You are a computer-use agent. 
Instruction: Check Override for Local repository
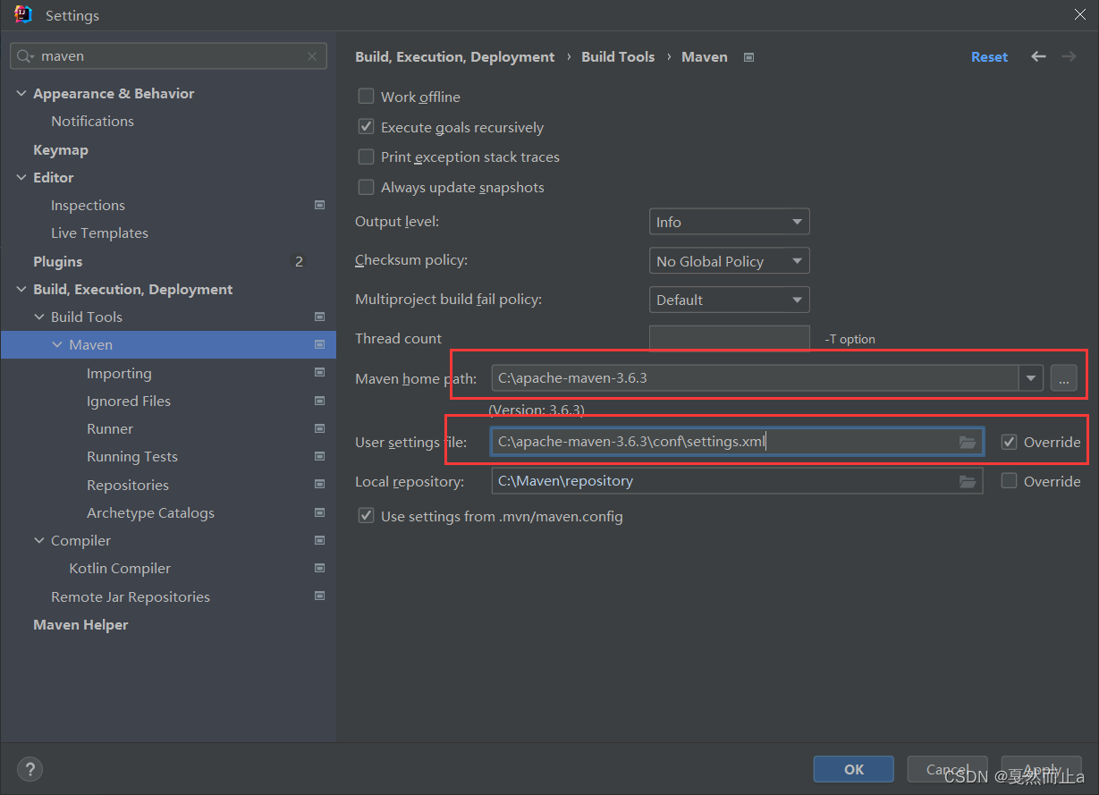click(1010, 481)
